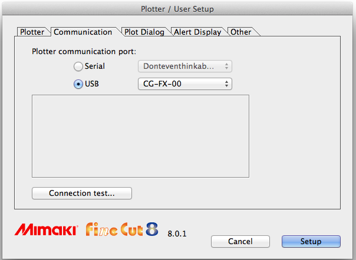Click the Mimaki logo
Image resolution: width=356 pixels, height=260 pixels.
point(45,229)
